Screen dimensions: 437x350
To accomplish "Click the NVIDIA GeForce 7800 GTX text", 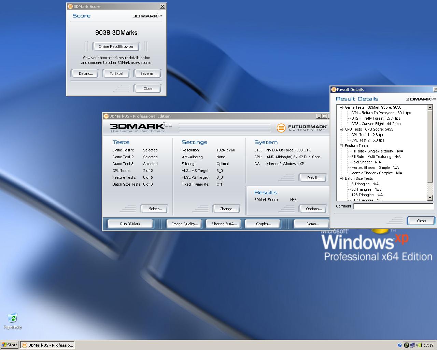I will click(x=288, y=150).
